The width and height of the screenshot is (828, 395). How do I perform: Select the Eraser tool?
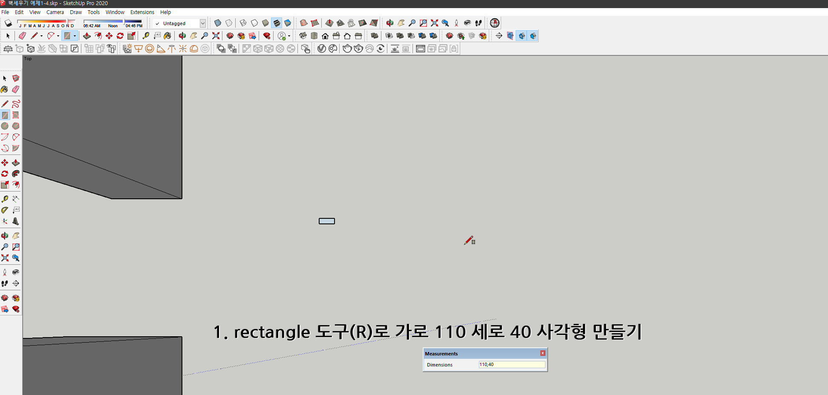[x=16, y=89]
